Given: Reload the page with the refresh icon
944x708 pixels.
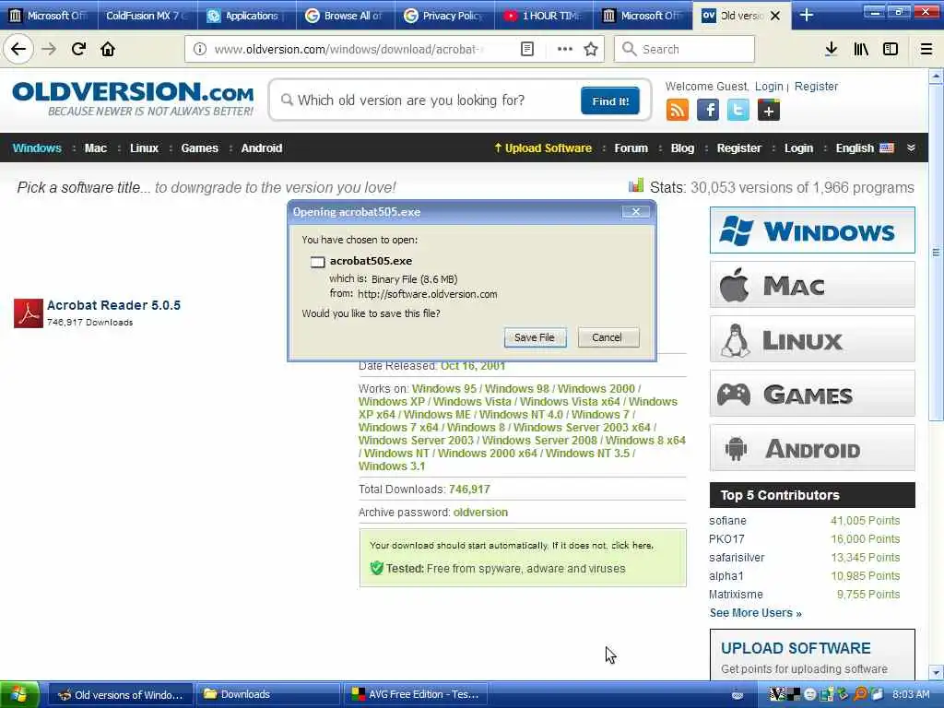Looking at the screenshot, I should pos(78,49).
